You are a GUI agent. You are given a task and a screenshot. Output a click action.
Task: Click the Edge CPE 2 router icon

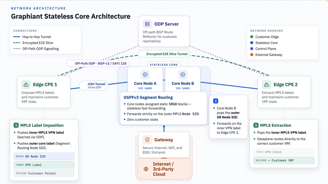(266, 84)
